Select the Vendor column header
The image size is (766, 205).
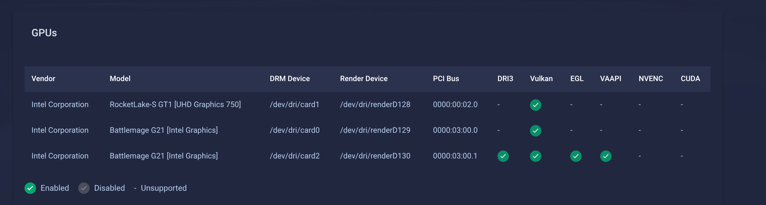coord(43,79)
